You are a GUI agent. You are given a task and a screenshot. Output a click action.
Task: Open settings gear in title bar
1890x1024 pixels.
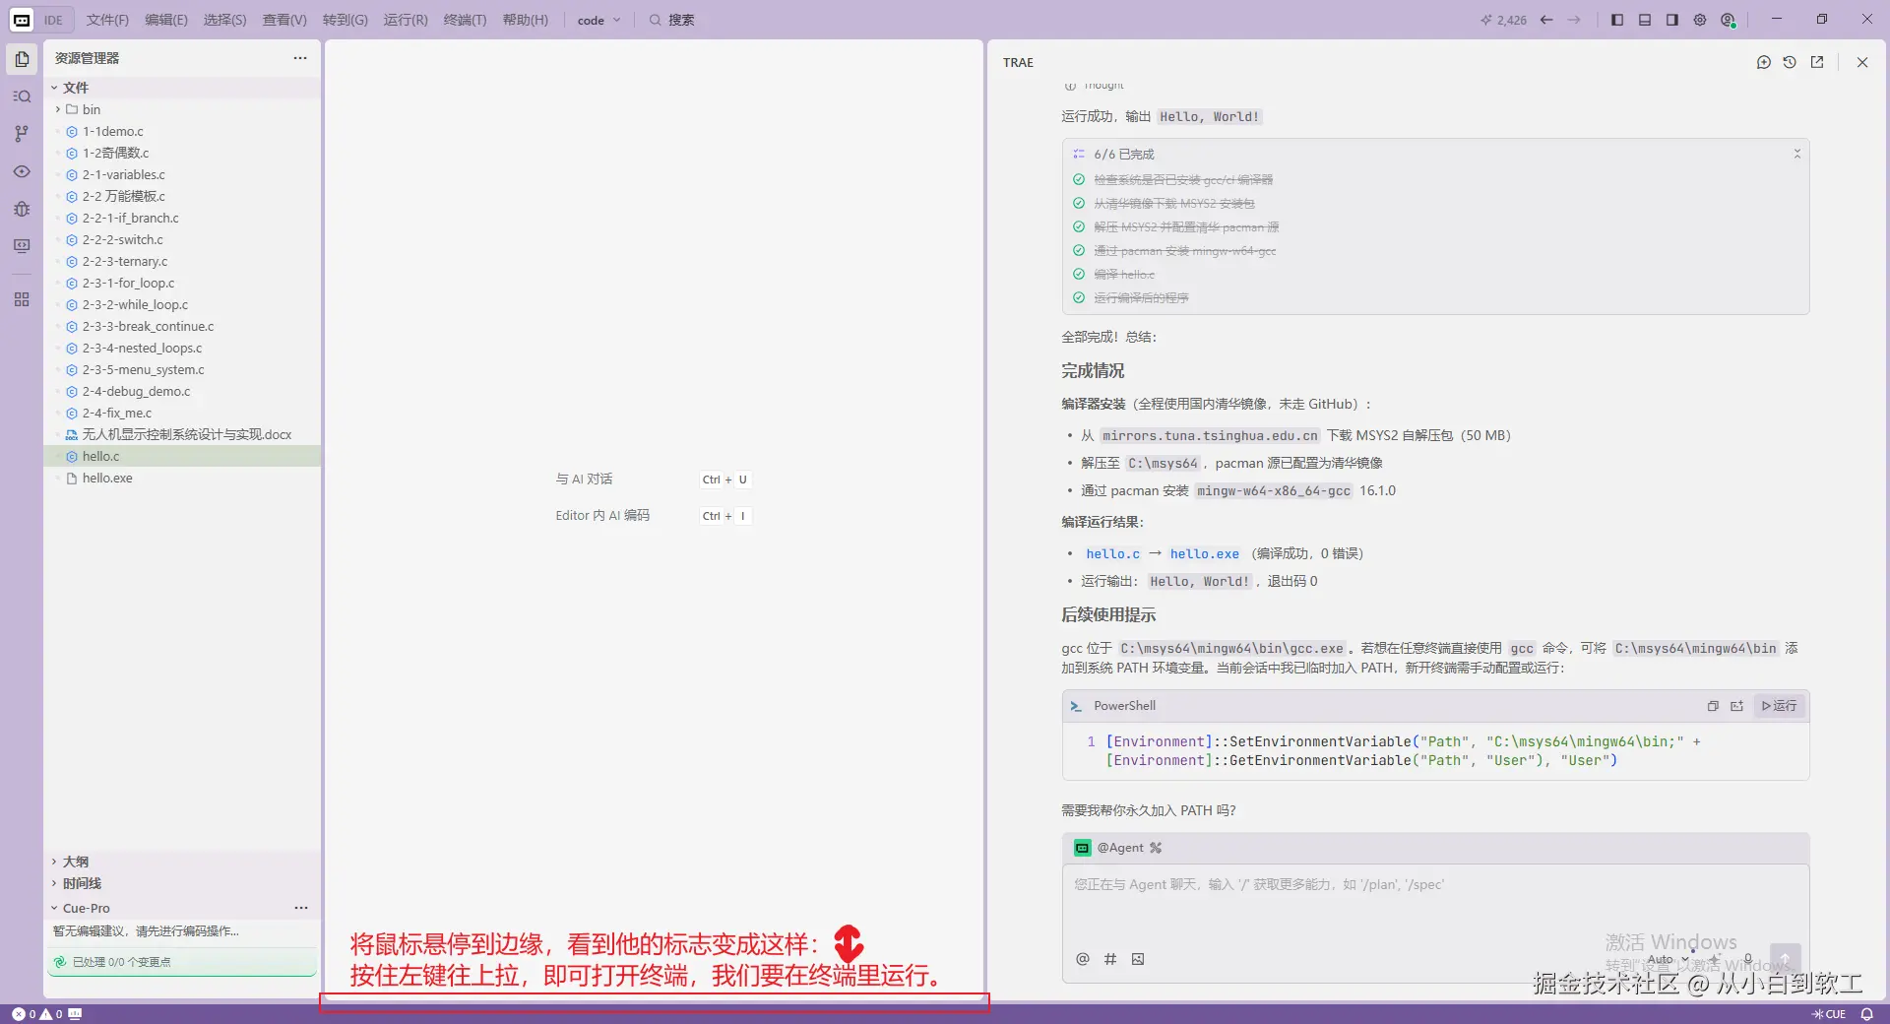click(1700, 20)
